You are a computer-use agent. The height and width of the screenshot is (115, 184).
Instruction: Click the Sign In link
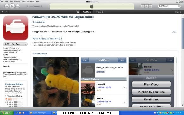178,12
